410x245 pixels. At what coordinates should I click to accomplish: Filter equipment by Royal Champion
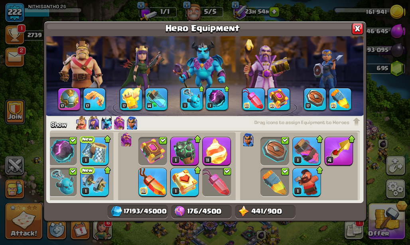coord(132,123)
